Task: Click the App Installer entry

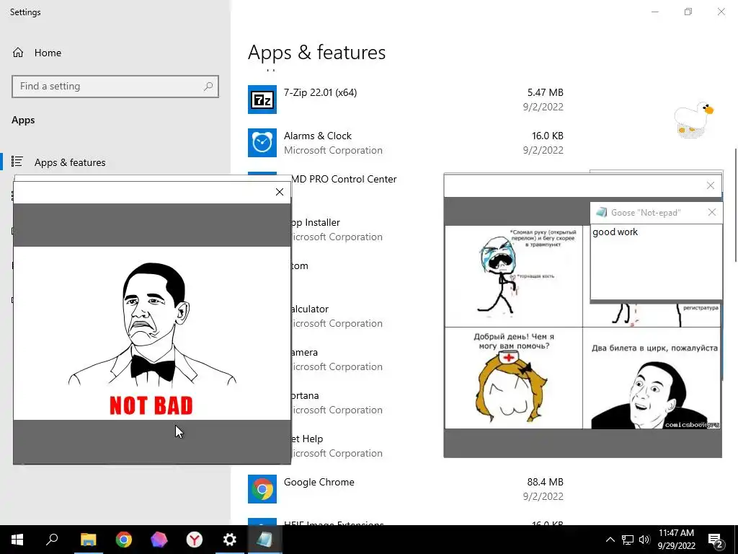Action: (316, 222)
